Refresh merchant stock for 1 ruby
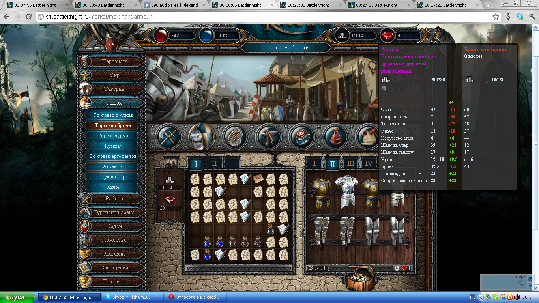The height and width of the screenshot is (303, 539). (x=402, y=268)
